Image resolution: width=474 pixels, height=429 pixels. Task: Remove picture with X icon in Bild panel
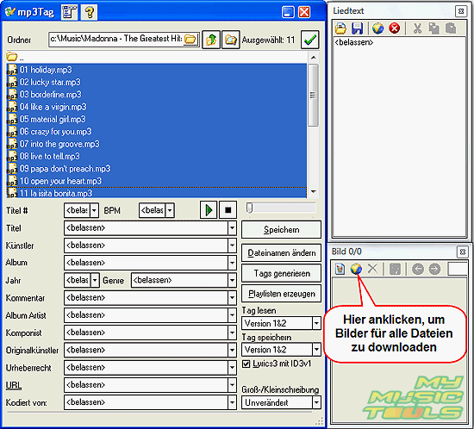coord(372,269)
